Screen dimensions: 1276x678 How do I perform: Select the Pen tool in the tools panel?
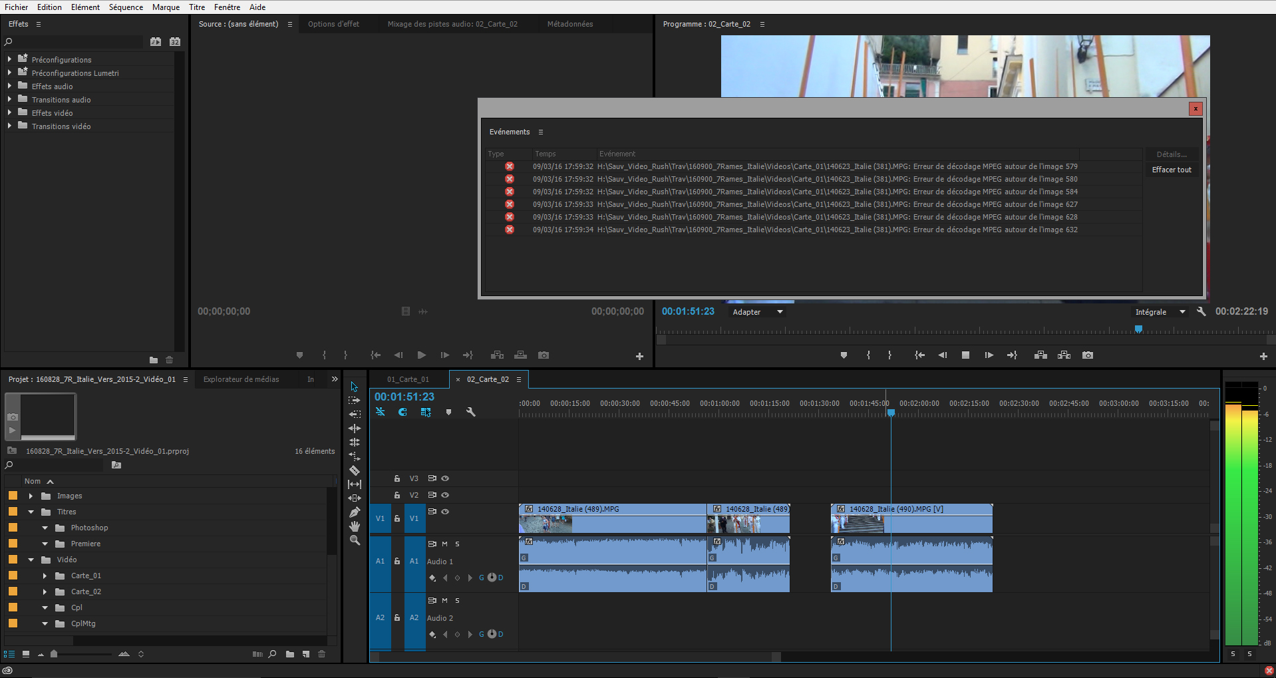click(x=355, y=512)
